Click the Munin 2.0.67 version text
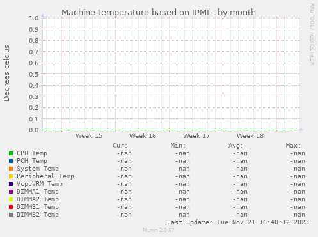The image size is (318, 237). pos(159,230)
